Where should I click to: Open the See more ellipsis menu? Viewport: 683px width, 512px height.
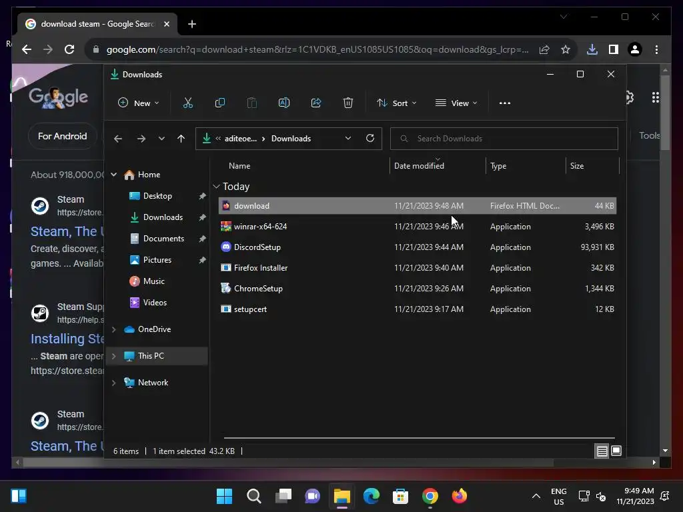click(505, 103)
